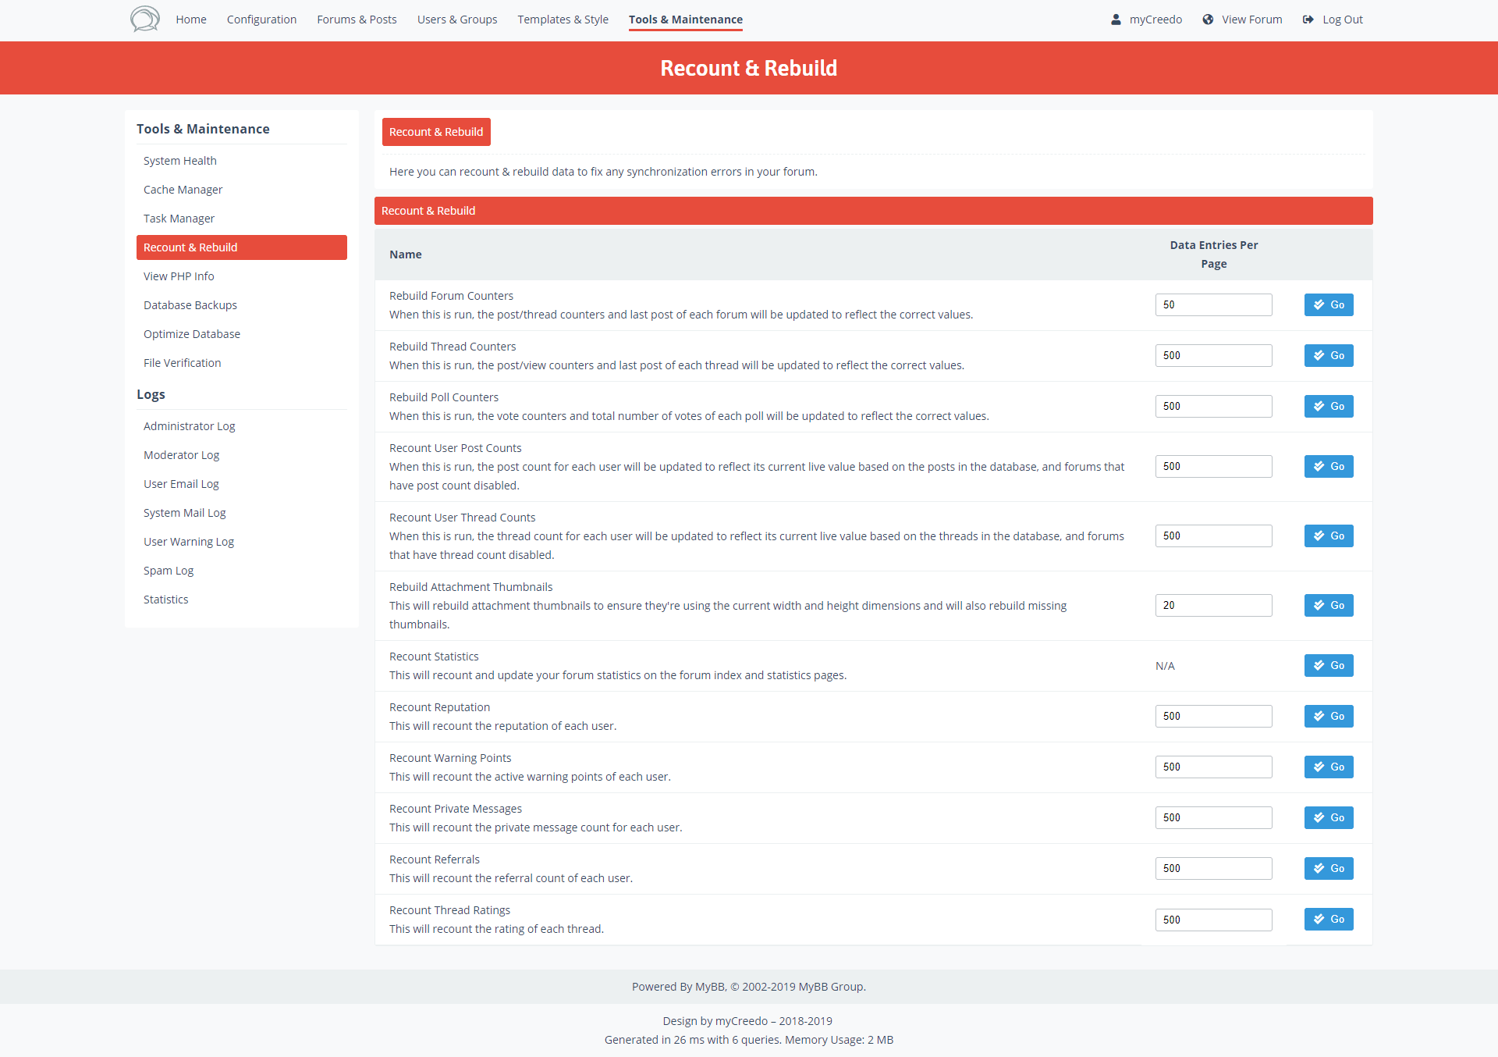Click the Log Out arrow icon
The image size is (1498, 1057).
tap(1308, 20)
